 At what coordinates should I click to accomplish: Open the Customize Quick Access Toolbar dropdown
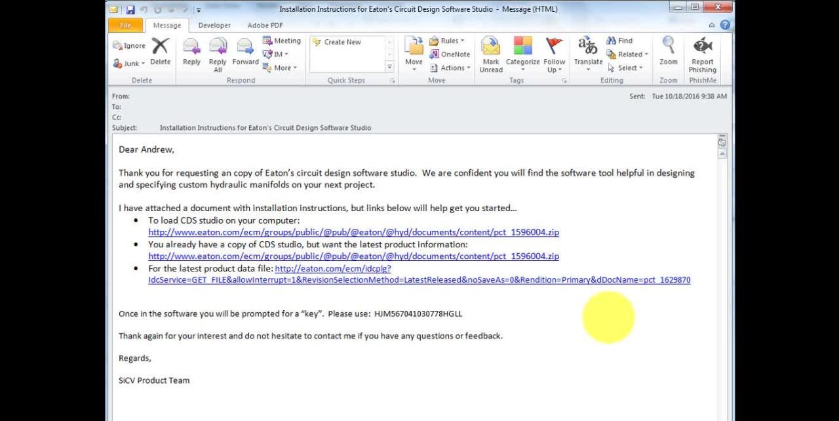[x=199, y=10]
